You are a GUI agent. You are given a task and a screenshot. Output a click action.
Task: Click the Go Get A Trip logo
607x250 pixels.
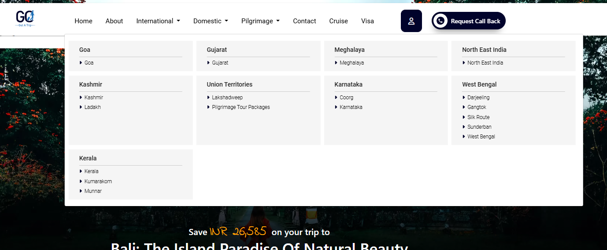(25, 18)
